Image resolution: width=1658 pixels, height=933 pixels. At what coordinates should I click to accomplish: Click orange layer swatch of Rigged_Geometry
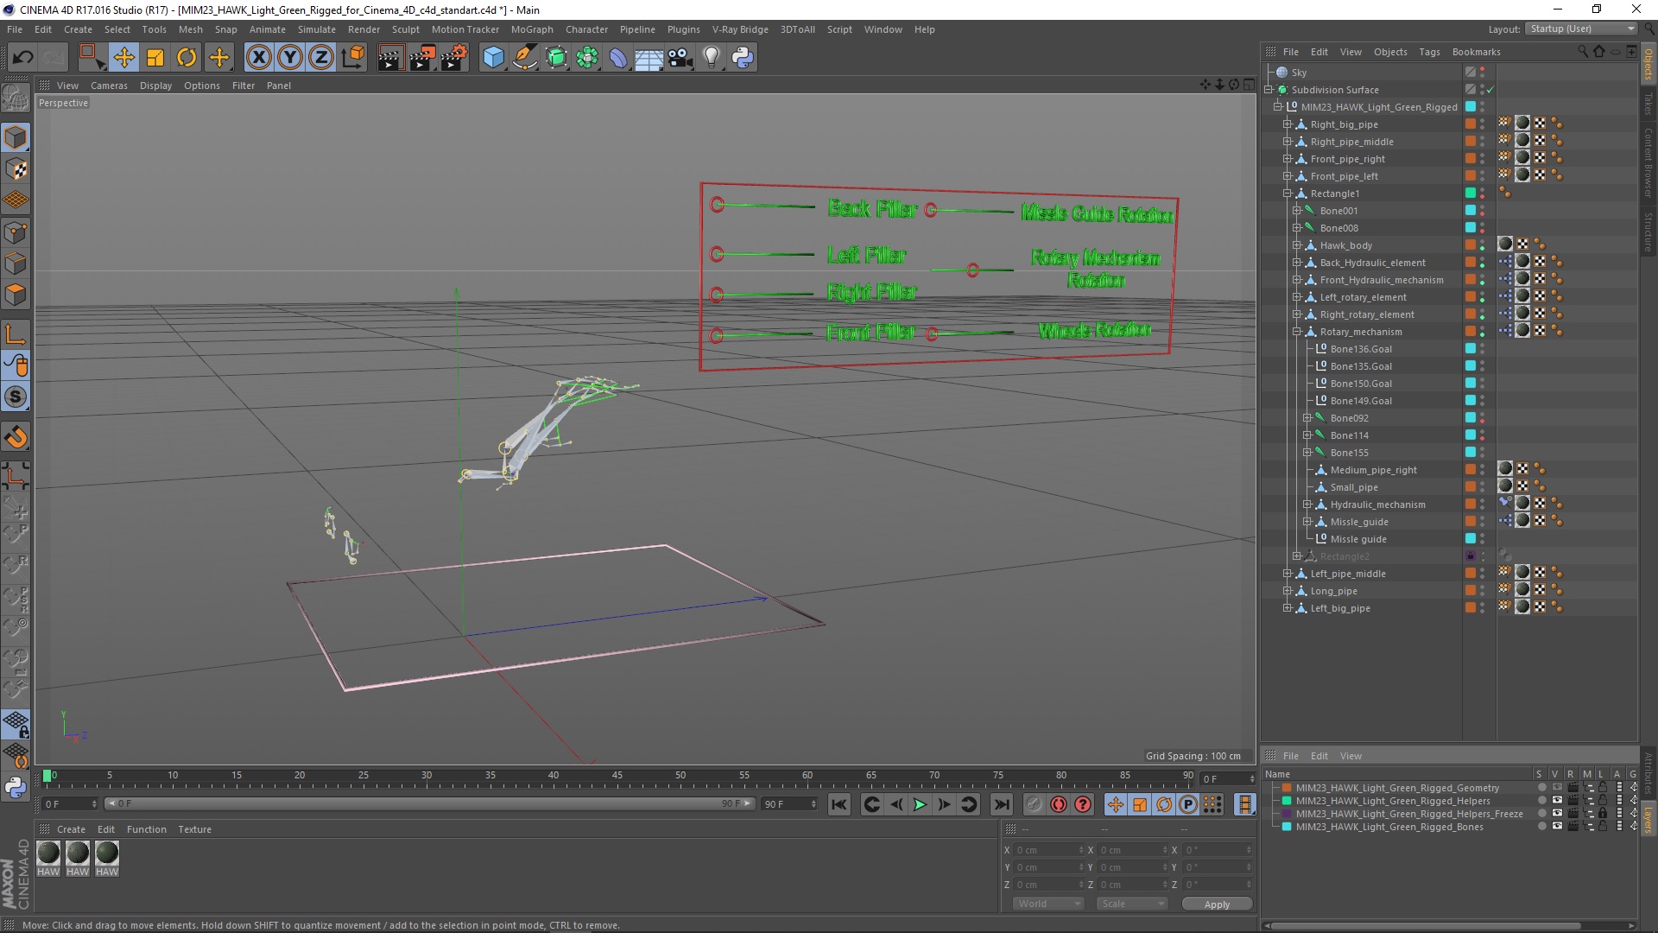[x=1286, y=788]
